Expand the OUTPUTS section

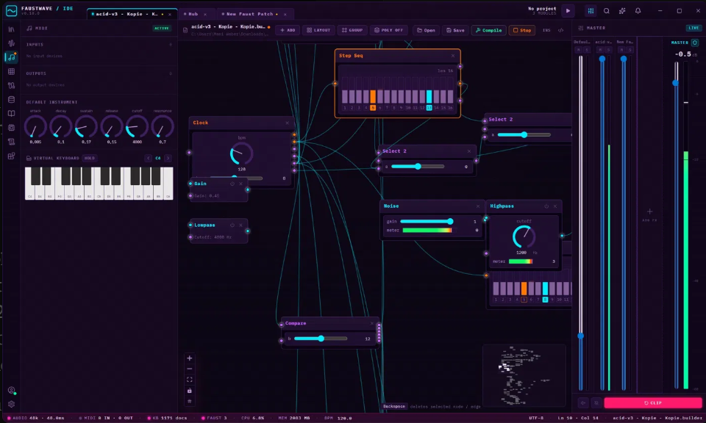[99, 73]
